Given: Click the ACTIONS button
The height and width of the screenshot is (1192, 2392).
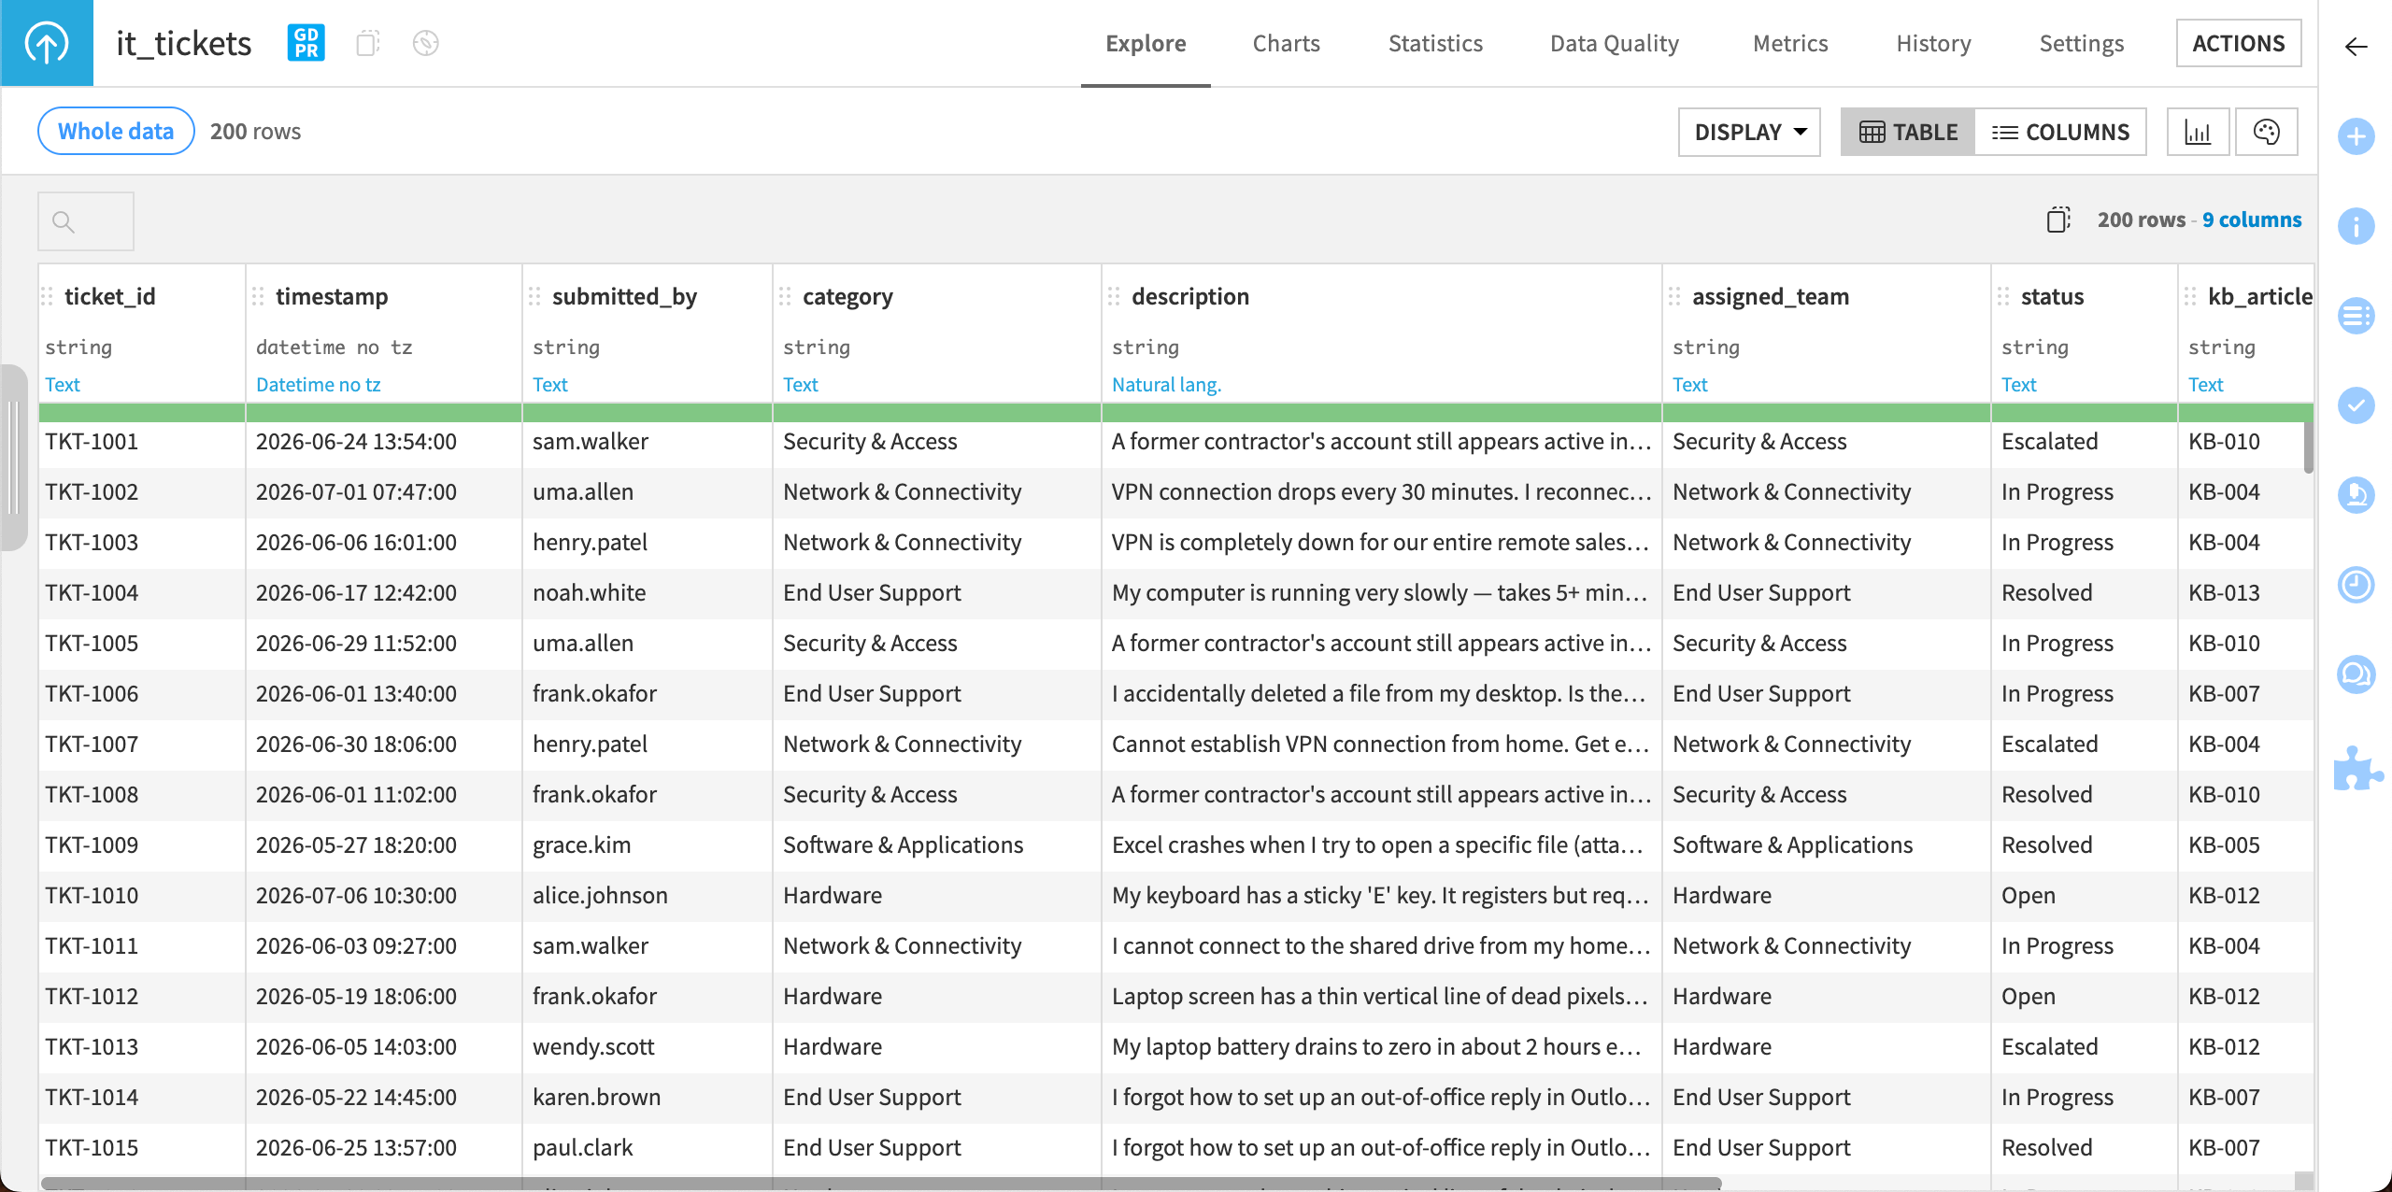Looking at the screenshot, I should click(2239, 43).
